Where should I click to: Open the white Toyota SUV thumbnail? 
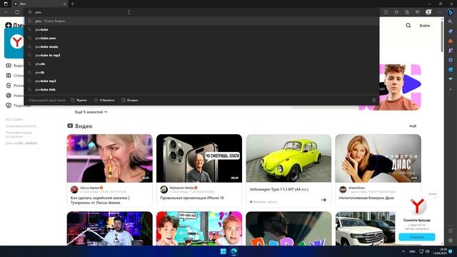pyautogui.click(x=365, y=228)
